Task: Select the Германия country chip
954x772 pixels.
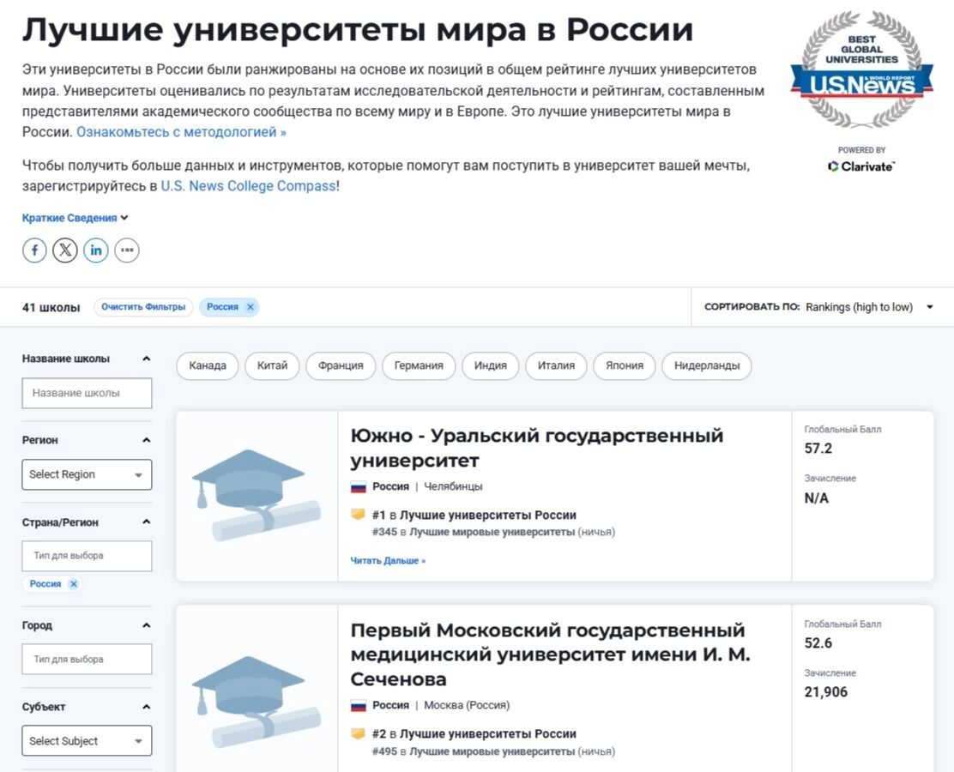Action: 419,365
